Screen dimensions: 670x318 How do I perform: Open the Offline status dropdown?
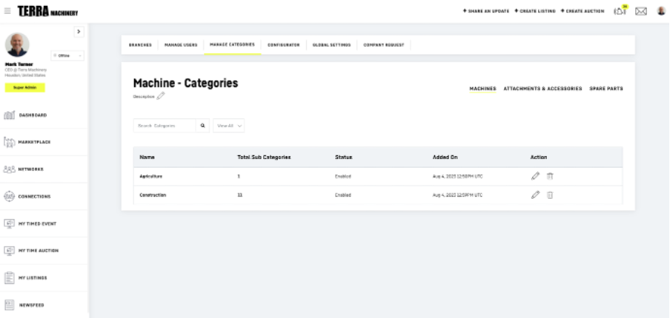tap(68, 55)
